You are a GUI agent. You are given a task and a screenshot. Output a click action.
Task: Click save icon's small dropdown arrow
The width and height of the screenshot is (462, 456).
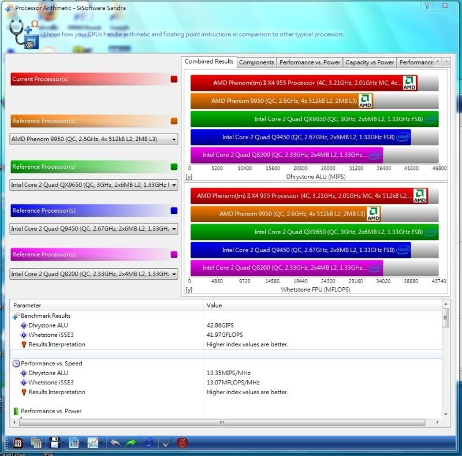(x=63, y=443)
